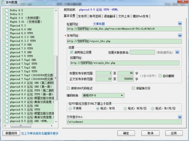Select phpwind 8.0 论坛 UTF8 (第一版)
This screenshot has height=141, width=189.
(31, 94)
